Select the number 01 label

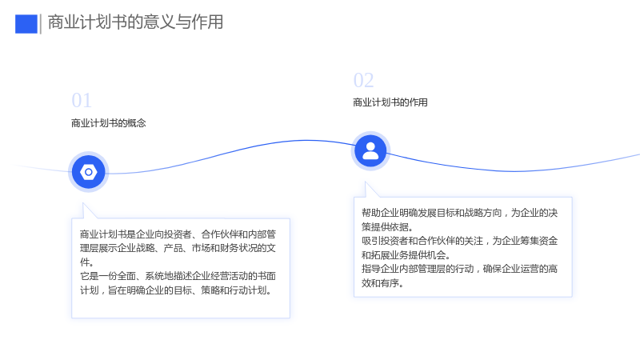point(82,101)
